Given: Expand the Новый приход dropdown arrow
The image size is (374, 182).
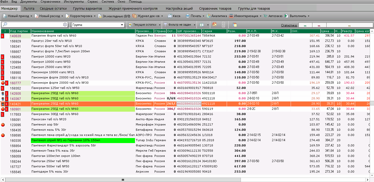Looking at the screenshot, I should click(31, 16).
